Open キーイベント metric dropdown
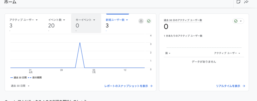Screen dimensions: 257x101 coord(85,20)
